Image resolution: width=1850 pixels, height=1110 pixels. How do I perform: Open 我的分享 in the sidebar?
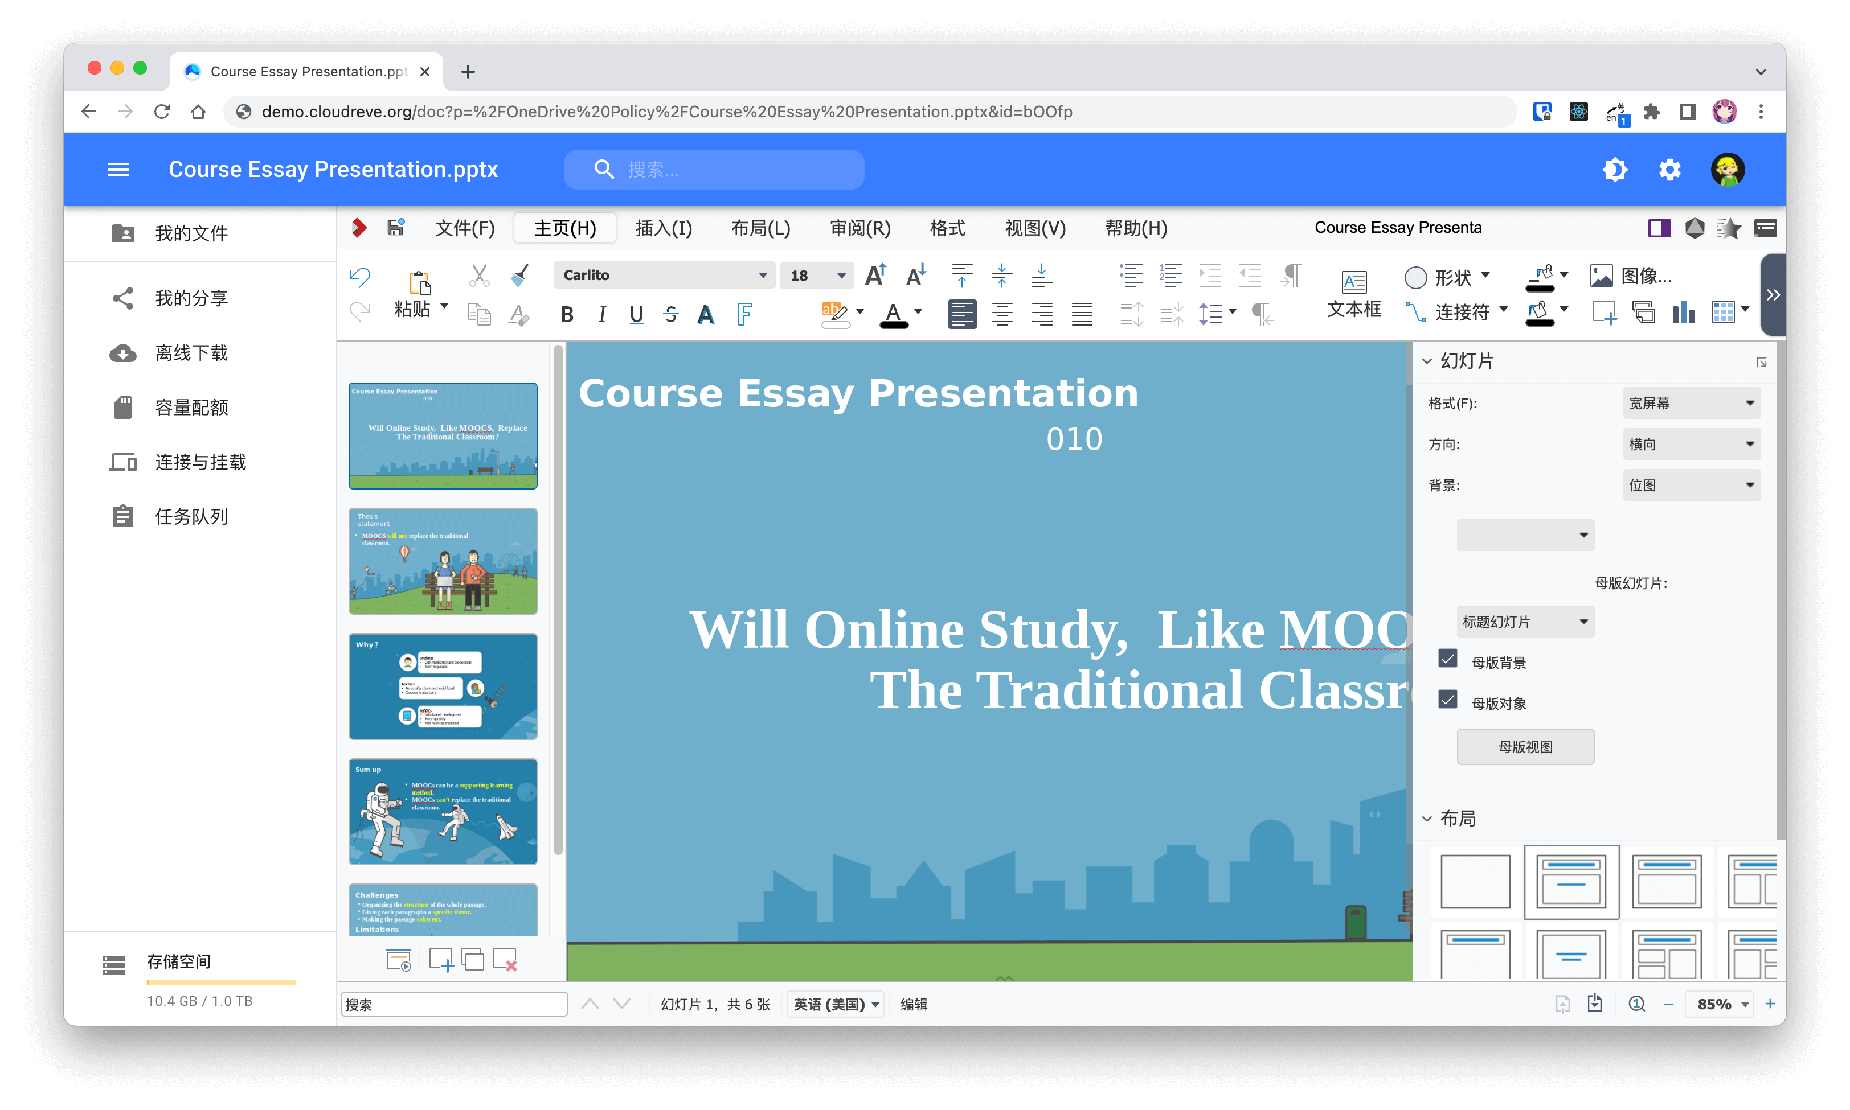click(x=191, y=298)
